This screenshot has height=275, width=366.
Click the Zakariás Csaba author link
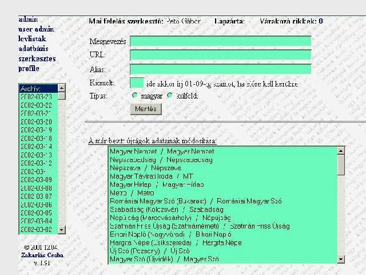click(42, 255)
